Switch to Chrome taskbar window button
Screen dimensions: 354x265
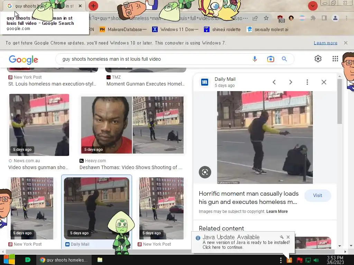point(64,260)
